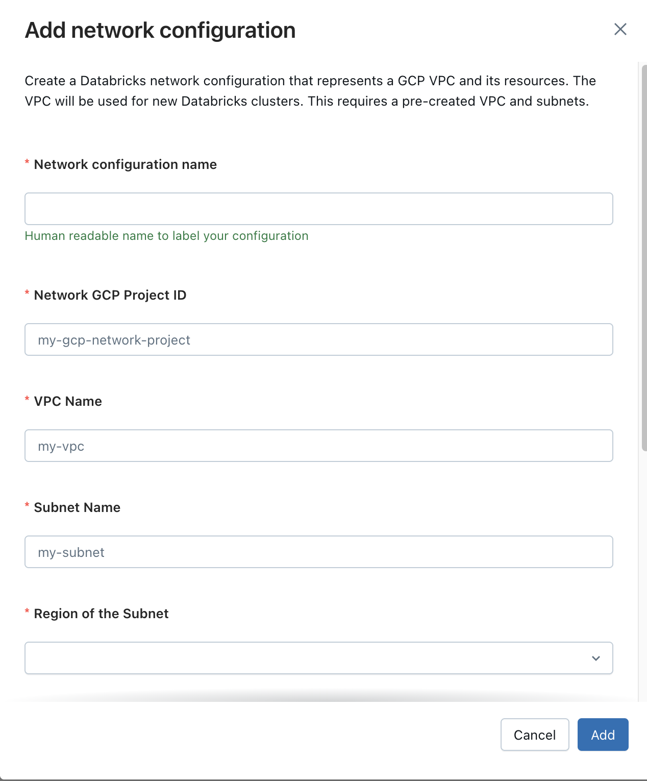Click the VPC Name text box
The height and width of the screenshot is (781, 647).
tap(318, 446)
